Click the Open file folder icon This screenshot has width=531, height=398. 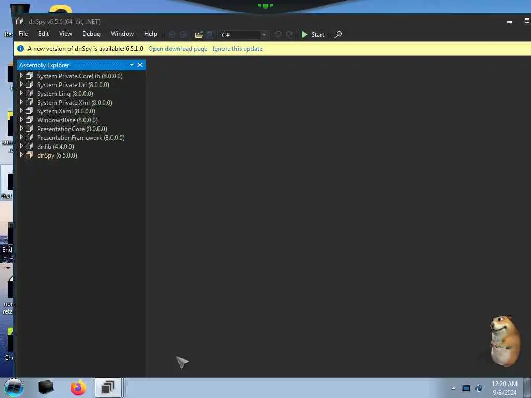tap(199, 35)
